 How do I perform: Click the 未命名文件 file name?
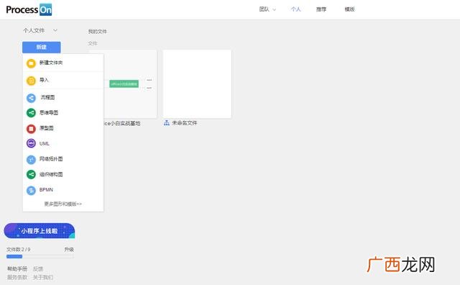pyautogui.click(x=185, y=123)
